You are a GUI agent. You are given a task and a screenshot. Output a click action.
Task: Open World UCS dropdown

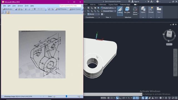(93, 14)
